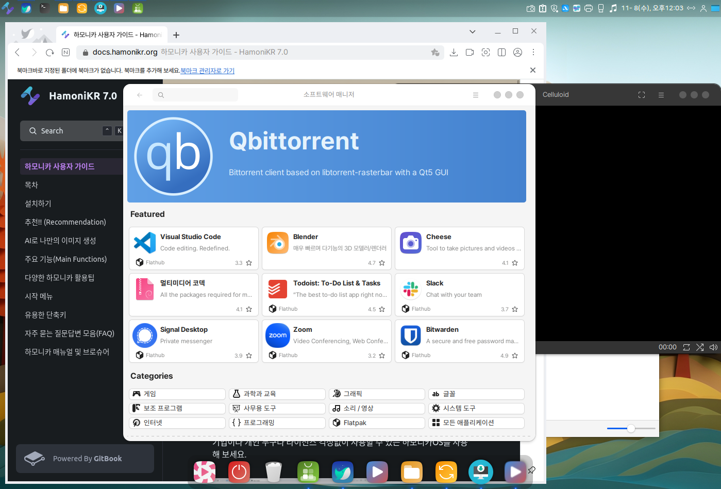Image resolution: width=721 pixels, height=489 pixels.
Task: Launch the green software store dock icon
Action: pos(308,471)
